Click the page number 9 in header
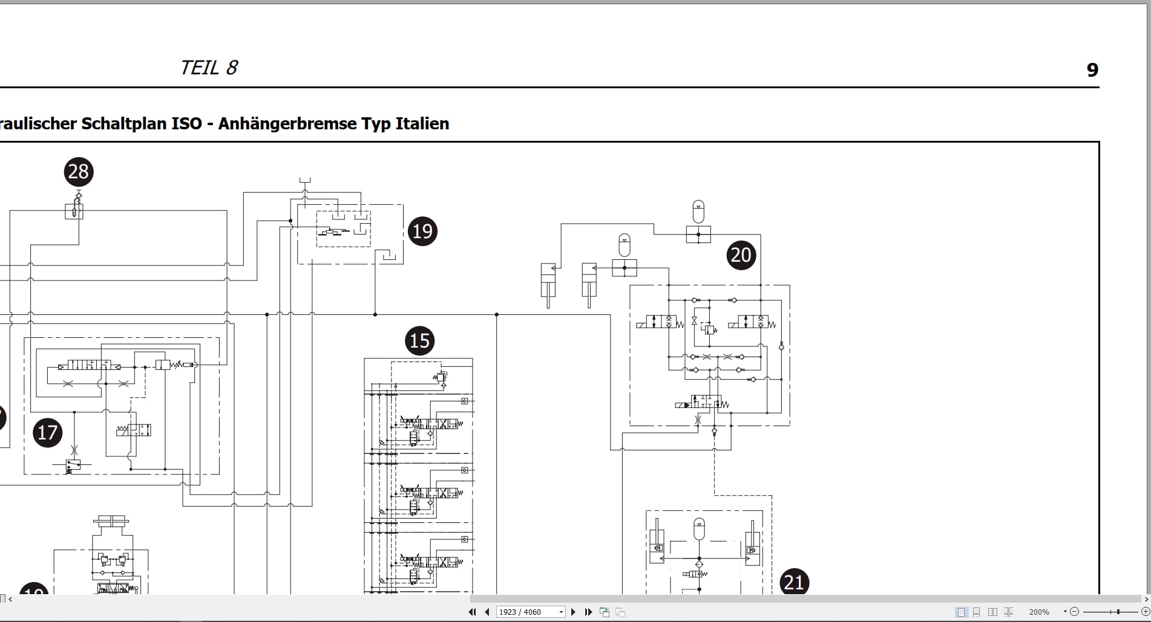Screen dimensions: 1151x622 pyautogui.click(x=1092, y=70)
